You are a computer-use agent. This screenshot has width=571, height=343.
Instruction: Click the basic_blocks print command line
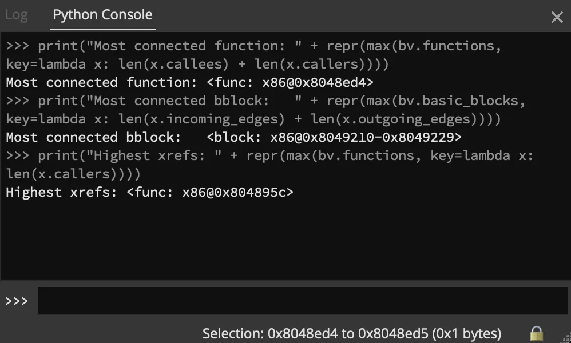[266, 101]
